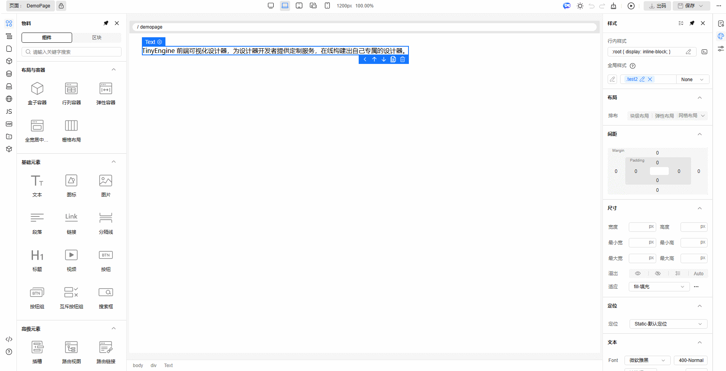The width and height of the screenshot is (726, 371).
Task: Click the component search input field
Action: click(x=72, y=52)
